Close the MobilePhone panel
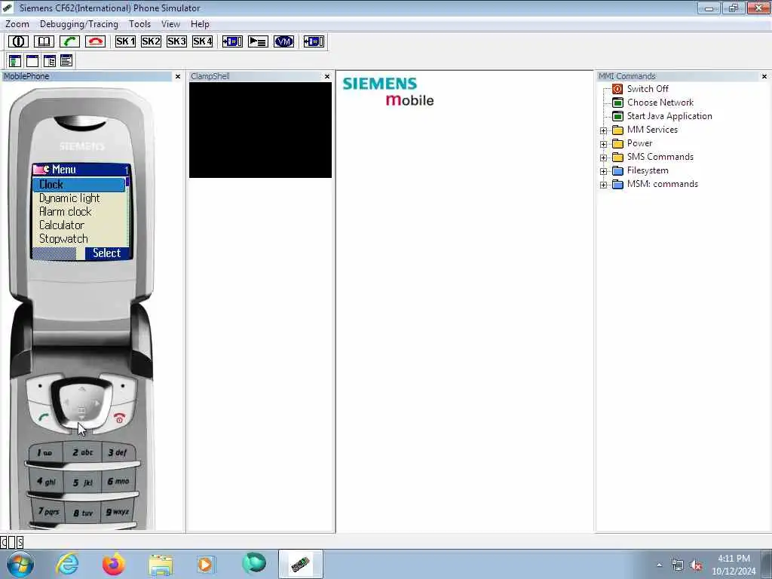The width and height of the screenshot is (772, 579). coord(178,76)
